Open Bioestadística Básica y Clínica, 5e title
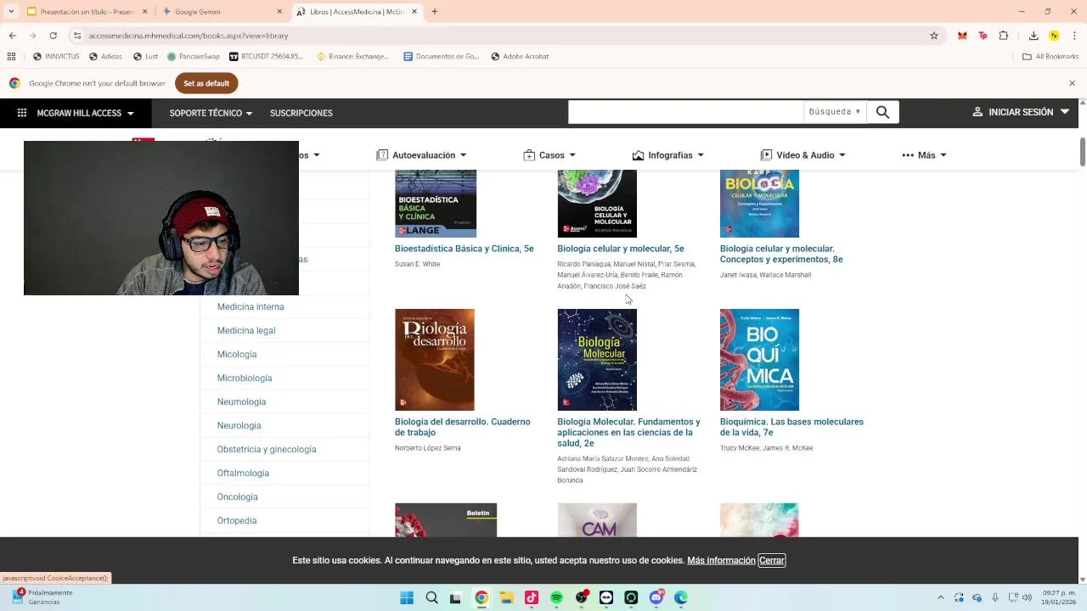 click(465, 249)
